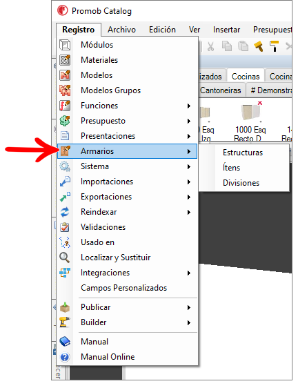
Task: Click the Copy toolbar icon
Action: tap(227, 46)
